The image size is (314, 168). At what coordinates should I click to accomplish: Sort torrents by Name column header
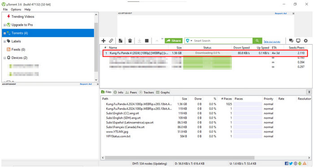point(113,48)
